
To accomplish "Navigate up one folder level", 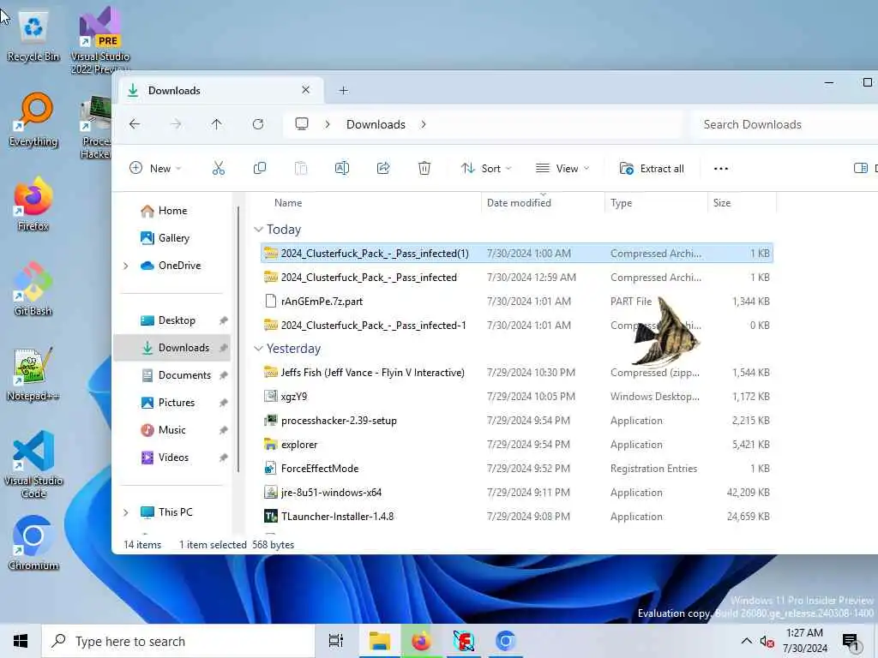I will click(217, 124).
